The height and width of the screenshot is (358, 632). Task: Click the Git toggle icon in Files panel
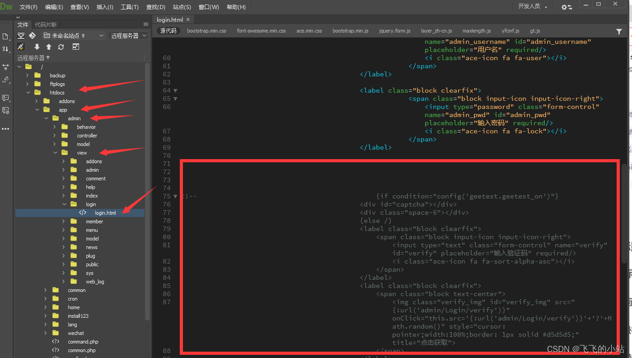coord(33,35)
